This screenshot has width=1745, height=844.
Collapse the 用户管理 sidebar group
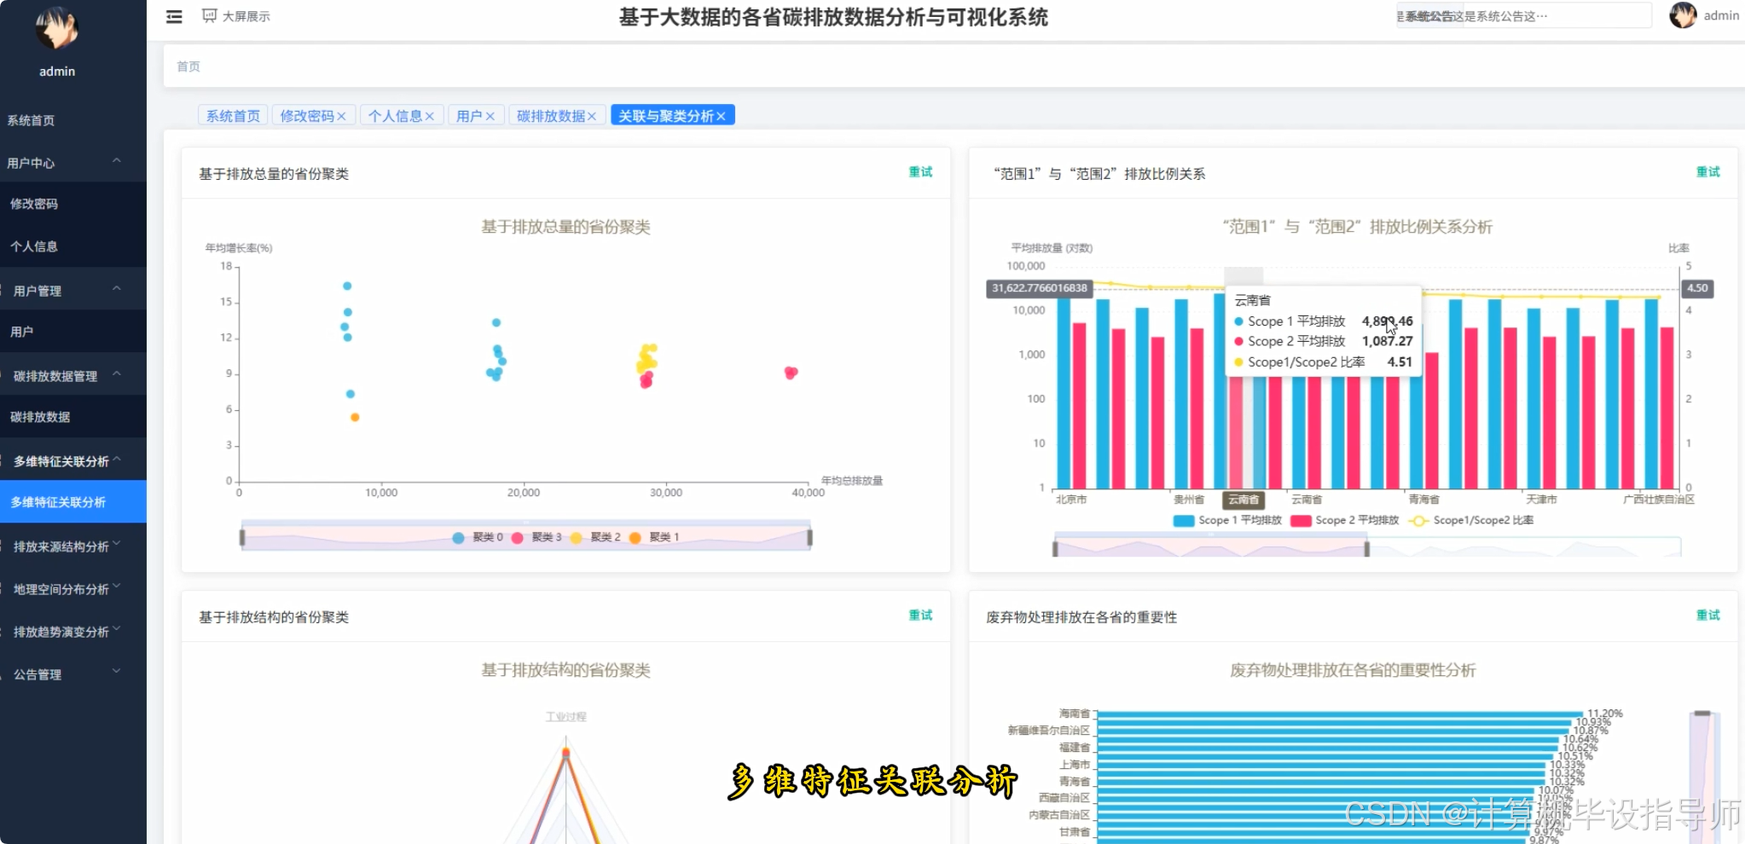(x=73, y=290)
